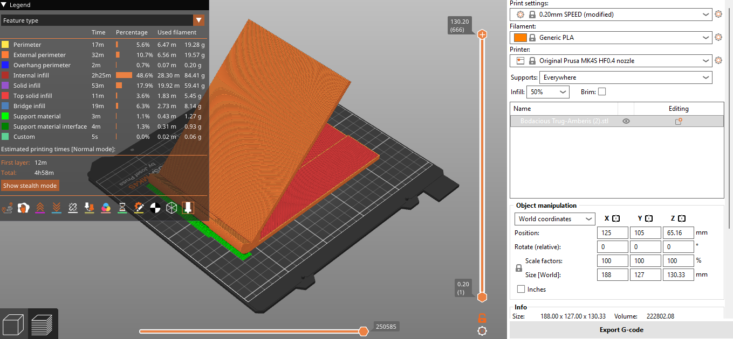733x339 pixels.
Task: Toggle the Deretractions down-arrows icon
Action: (x=56, y=208)
